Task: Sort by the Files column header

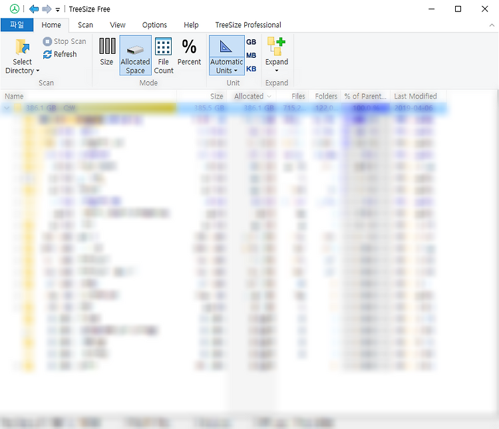Action: pos(293,96)
